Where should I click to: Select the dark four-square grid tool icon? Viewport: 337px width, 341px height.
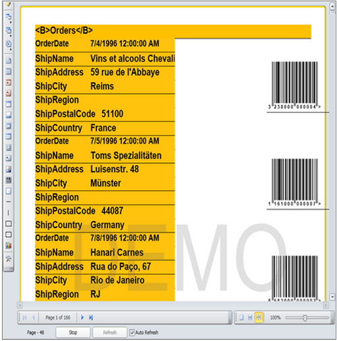[x=9, y=180]
